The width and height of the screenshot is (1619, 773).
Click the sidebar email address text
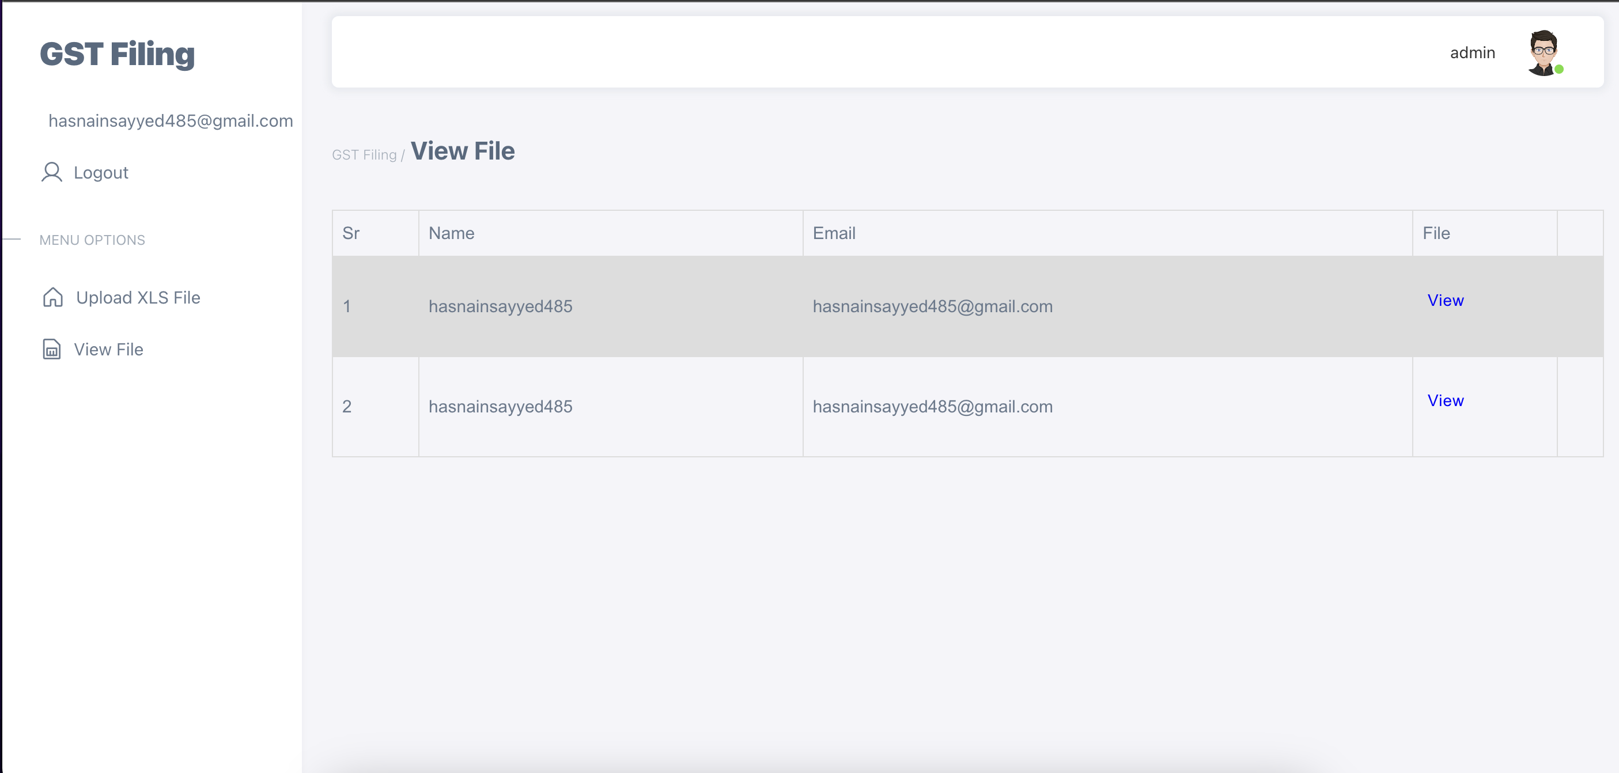click(x=171, y=120)
